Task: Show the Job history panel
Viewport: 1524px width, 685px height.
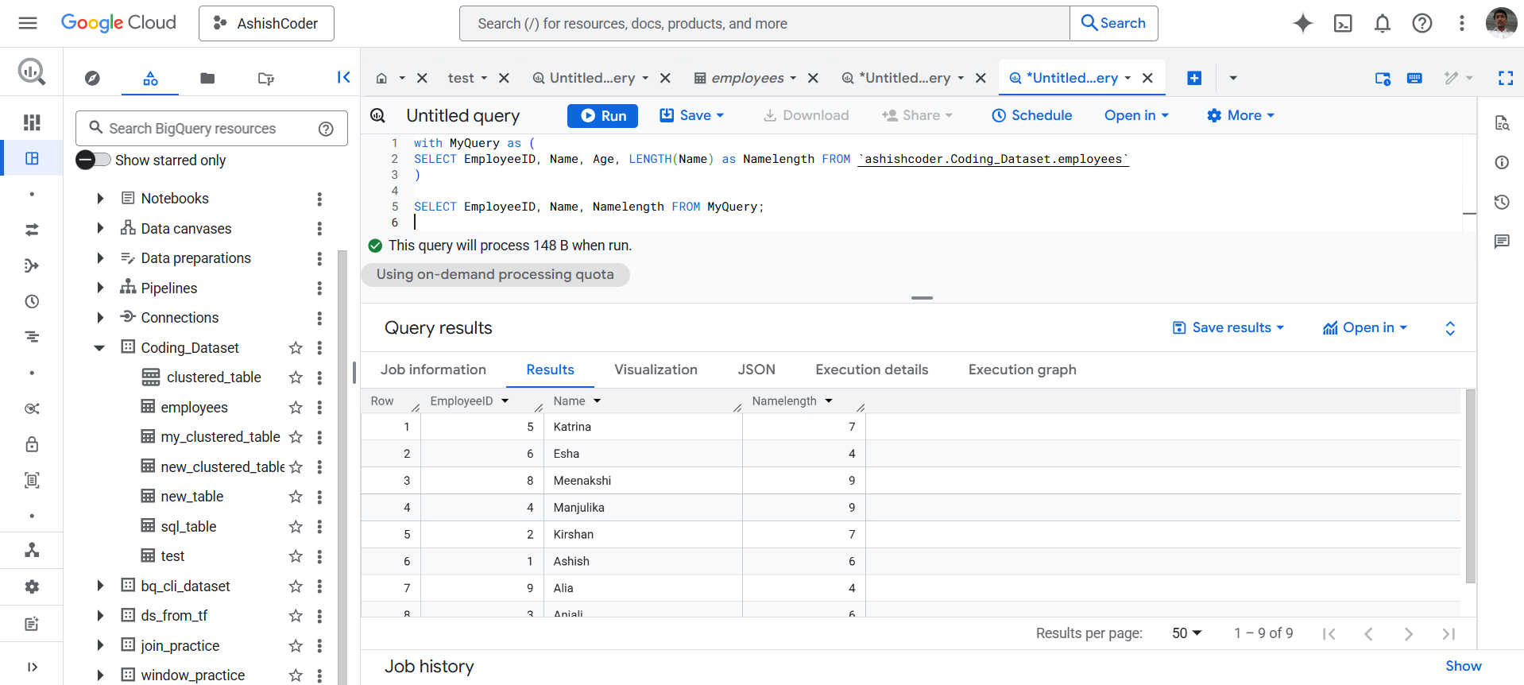Action: click(1463, 666)
